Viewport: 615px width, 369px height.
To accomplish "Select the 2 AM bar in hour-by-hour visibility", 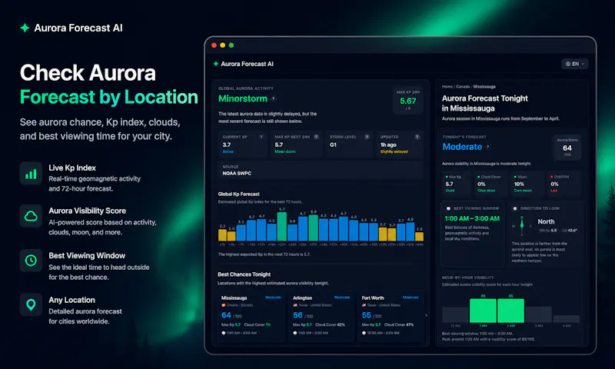I will click(510, 311).
